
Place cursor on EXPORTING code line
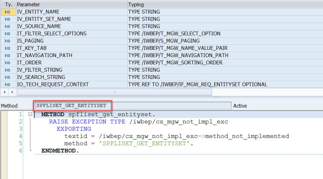point(74,129)
